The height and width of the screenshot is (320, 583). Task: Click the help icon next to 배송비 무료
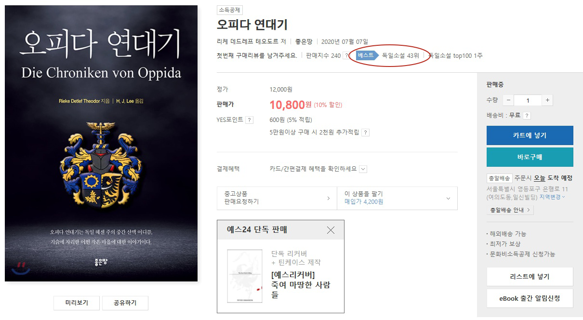tap(527, 116)
